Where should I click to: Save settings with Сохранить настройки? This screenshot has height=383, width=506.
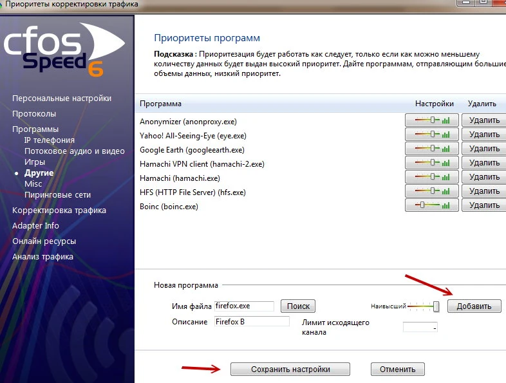coord(290,369)
